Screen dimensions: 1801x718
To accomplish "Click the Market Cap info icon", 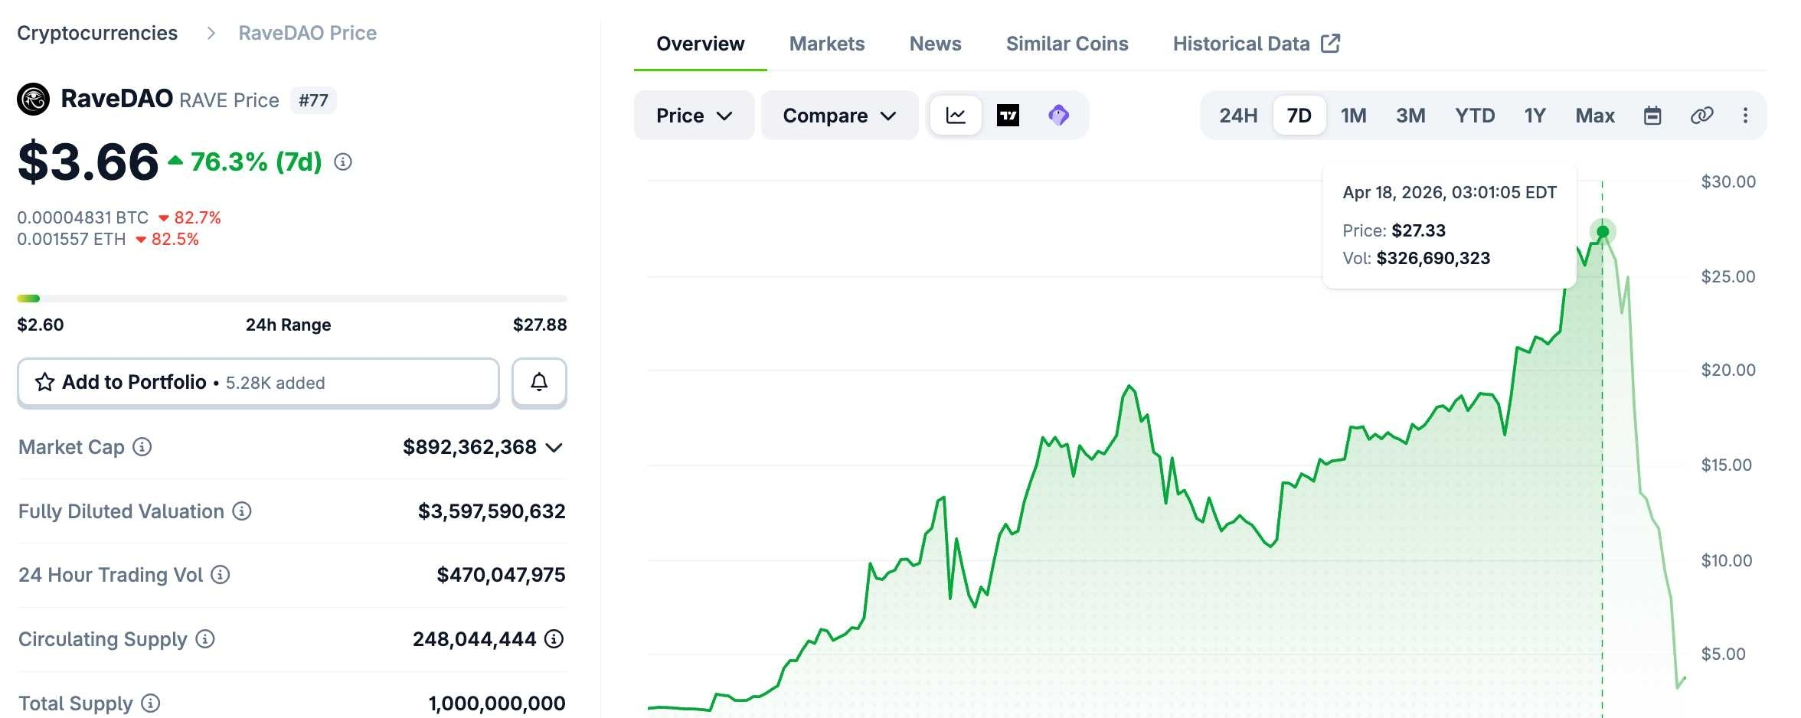I will point(142,446).
